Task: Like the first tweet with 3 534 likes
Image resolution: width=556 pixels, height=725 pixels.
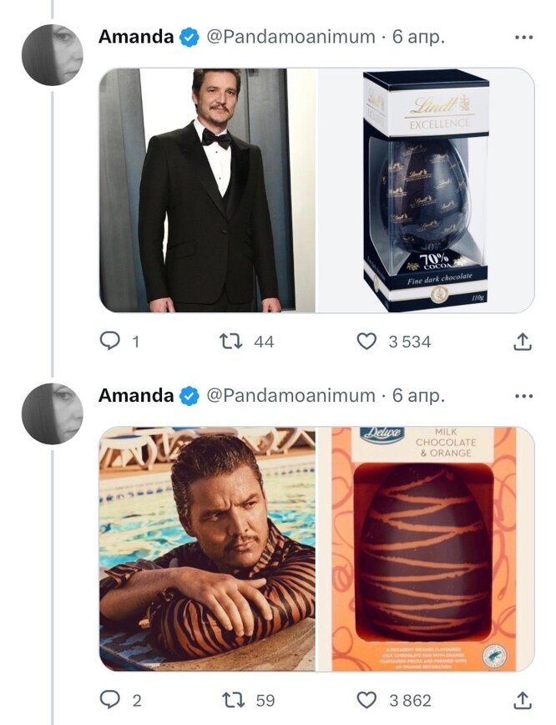Action: coord(366,341)
